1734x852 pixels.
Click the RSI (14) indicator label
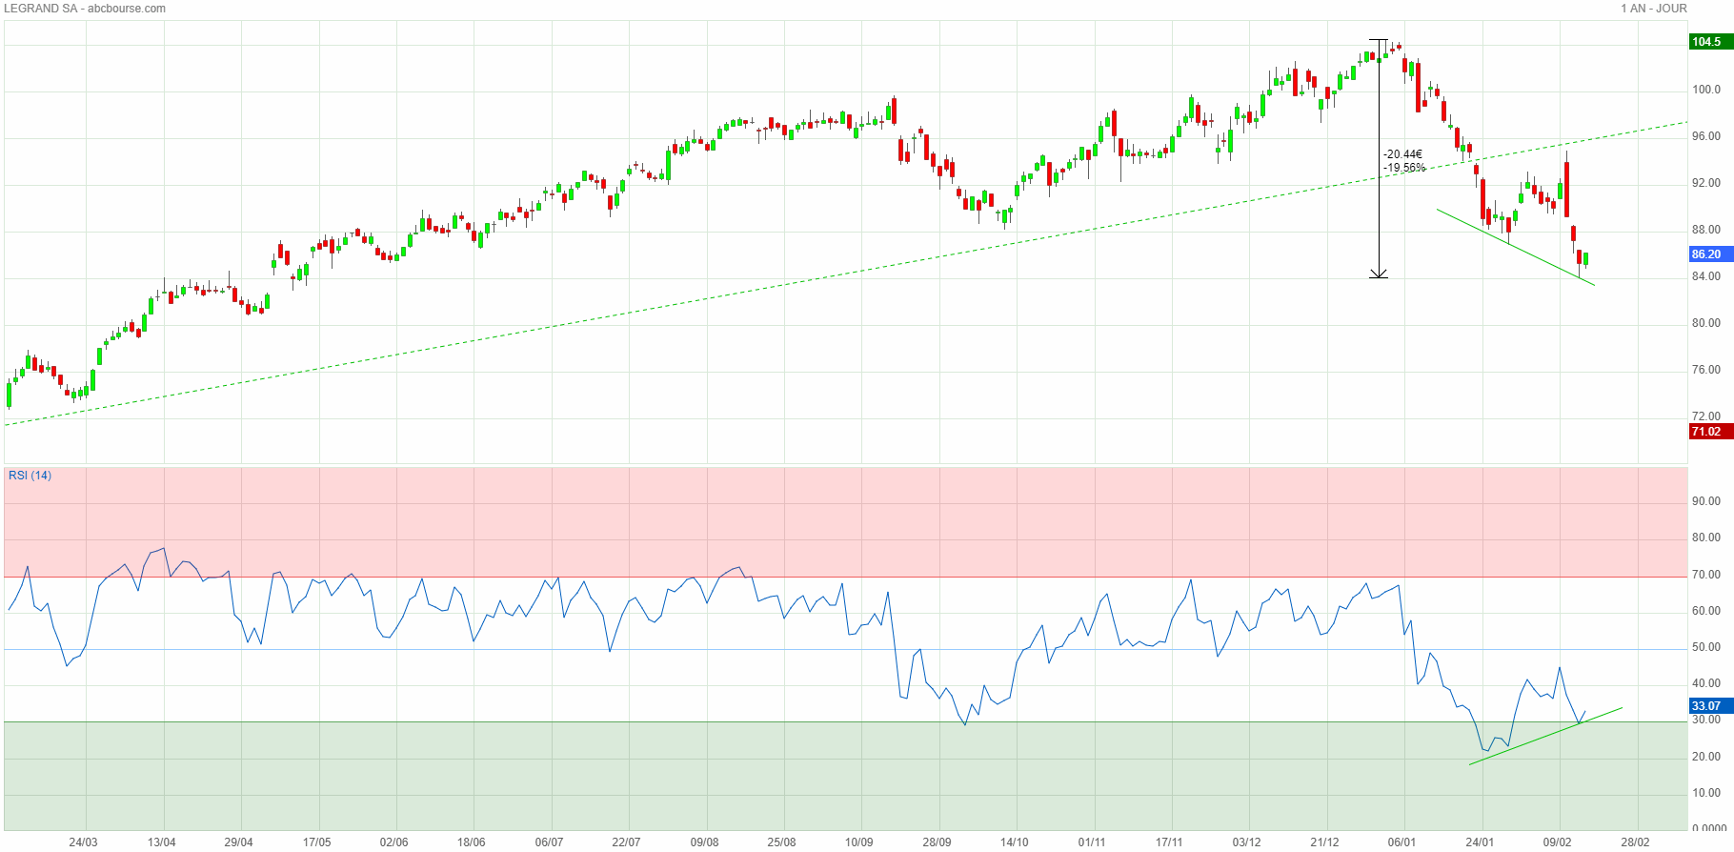coord(30,476)
